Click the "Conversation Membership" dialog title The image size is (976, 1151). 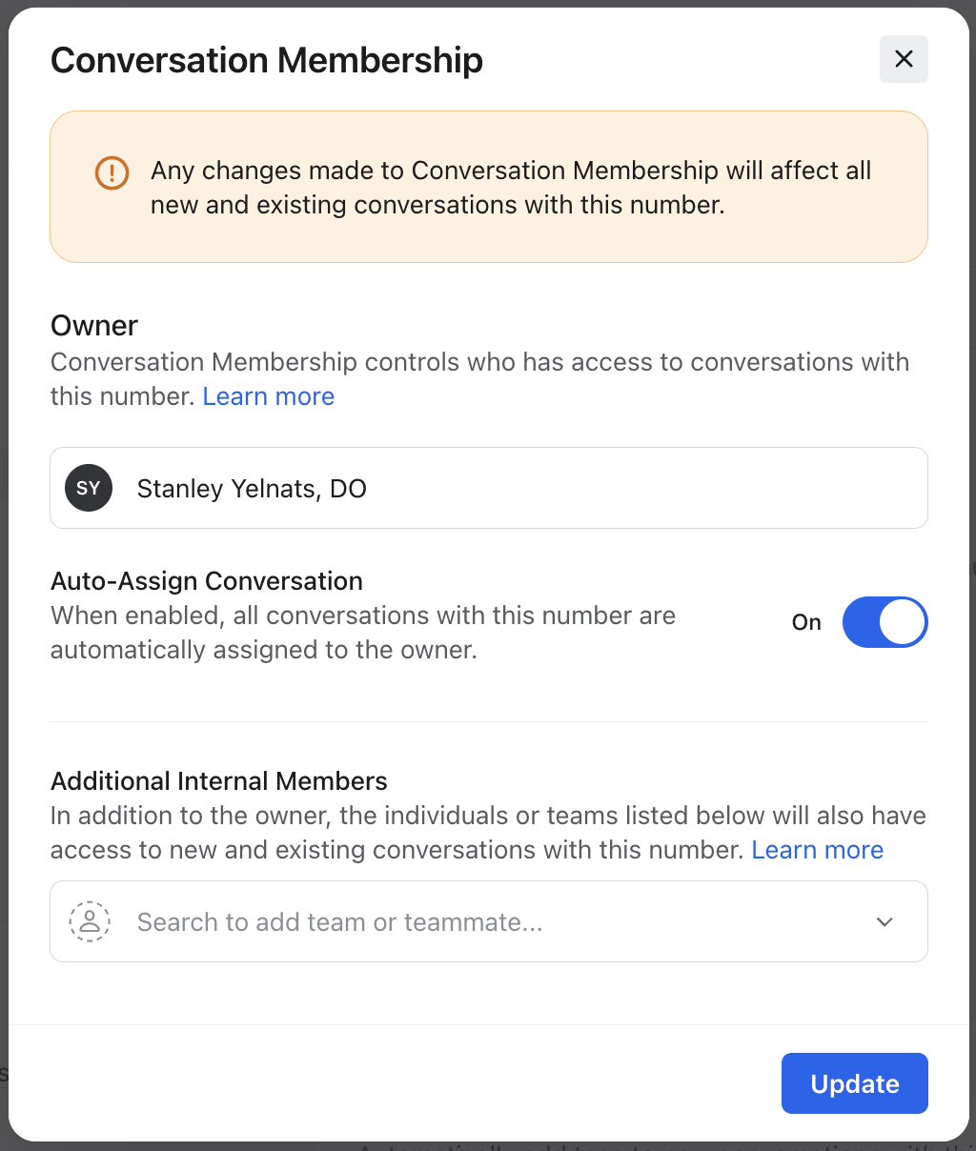[x=267, y=60]
